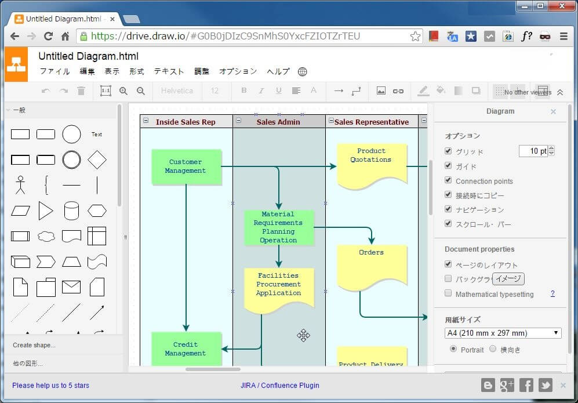Click the zoom out magnifier icon
This screenshot has width=578, height=403.
pyautogui.click(x=140, y=91)
